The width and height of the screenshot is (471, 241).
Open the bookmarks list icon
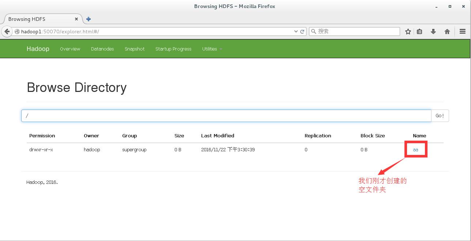tap(419, 31)
